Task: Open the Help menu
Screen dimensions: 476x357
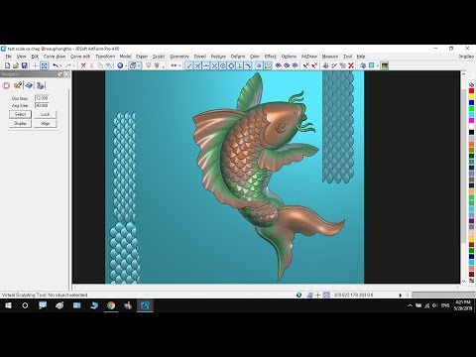Action: [361, 57]
